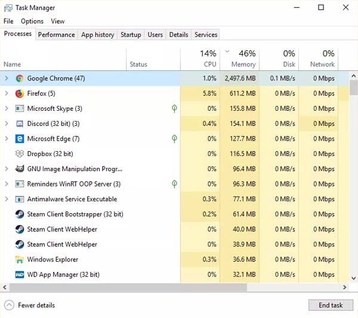Collapse view with Fewer details toggle
The image size is (358, 318).
pos(30,305)
